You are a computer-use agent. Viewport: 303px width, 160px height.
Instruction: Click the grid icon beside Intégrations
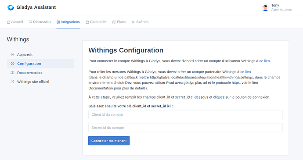tap(58, 22)
